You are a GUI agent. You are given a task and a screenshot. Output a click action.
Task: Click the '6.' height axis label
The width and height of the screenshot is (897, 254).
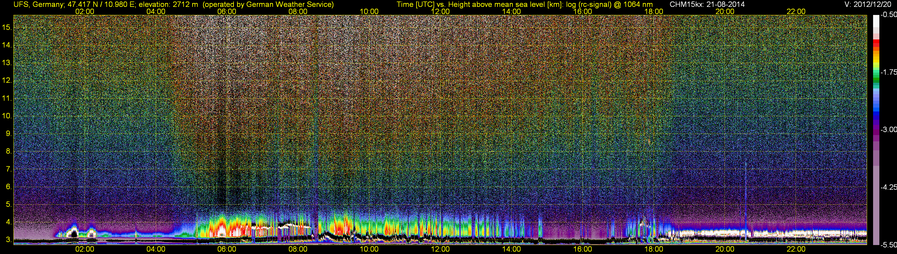pos(9,187)
